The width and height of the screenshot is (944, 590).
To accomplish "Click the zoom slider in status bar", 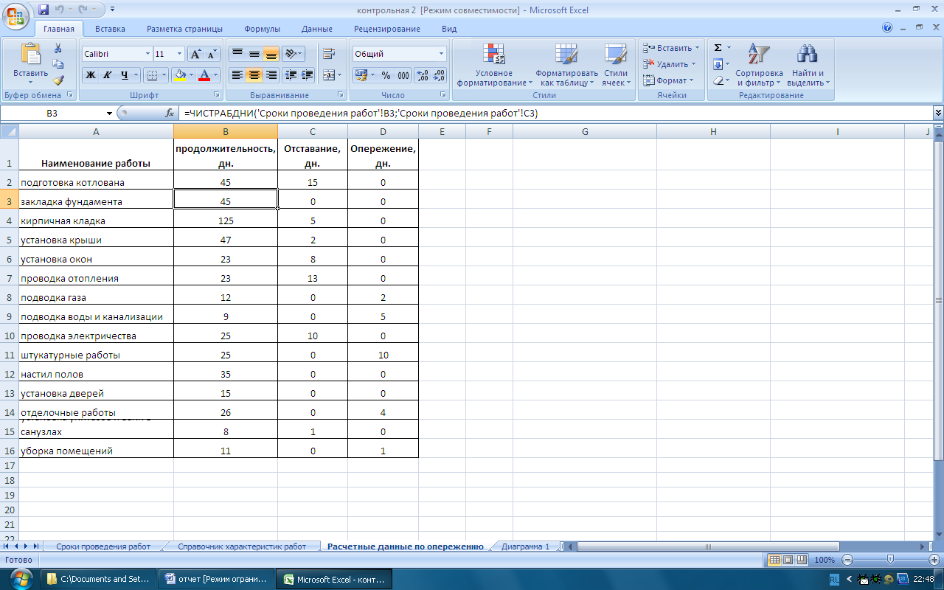I will [x=890, y=560].
